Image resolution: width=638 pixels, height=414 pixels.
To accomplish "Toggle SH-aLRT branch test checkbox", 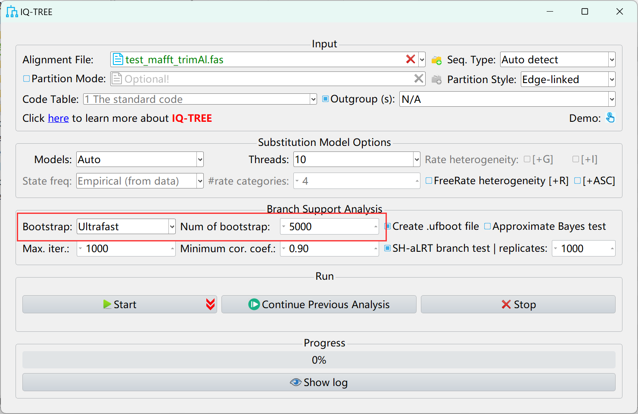I will click(x=388, y=248).
